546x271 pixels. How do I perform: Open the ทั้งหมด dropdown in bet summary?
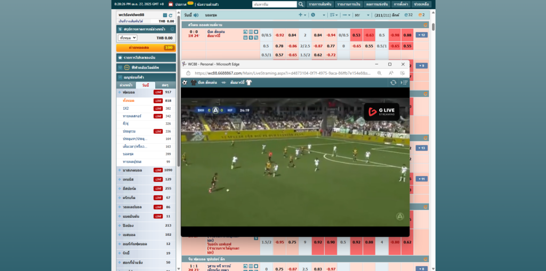[127, 38]
